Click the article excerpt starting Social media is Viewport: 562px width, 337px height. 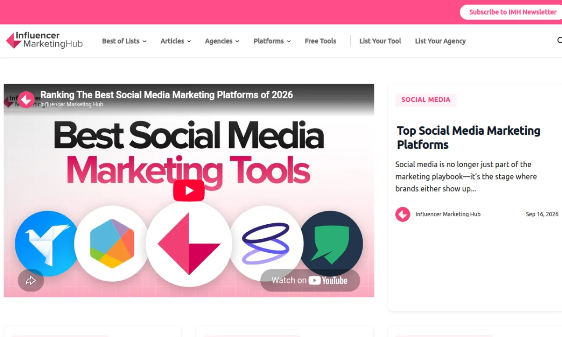coord(466,176)
